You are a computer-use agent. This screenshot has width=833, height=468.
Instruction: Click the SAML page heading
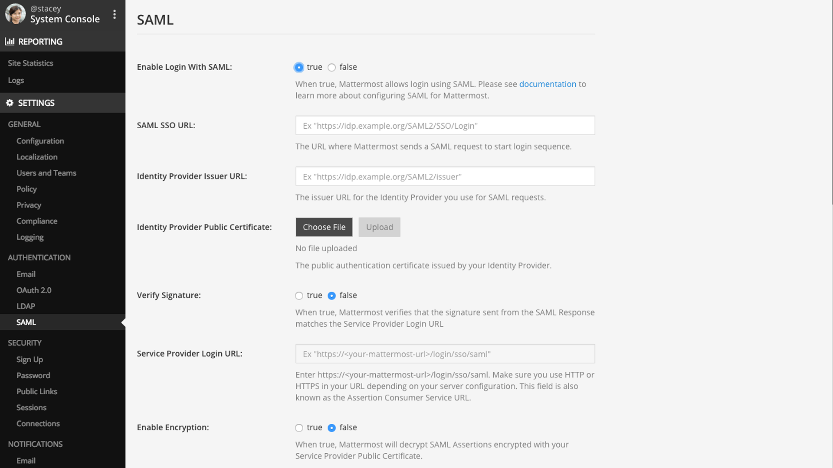(155, 20)
